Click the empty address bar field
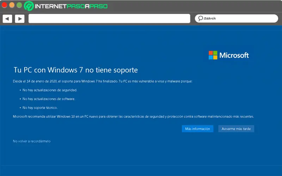 tap(109, 19)
